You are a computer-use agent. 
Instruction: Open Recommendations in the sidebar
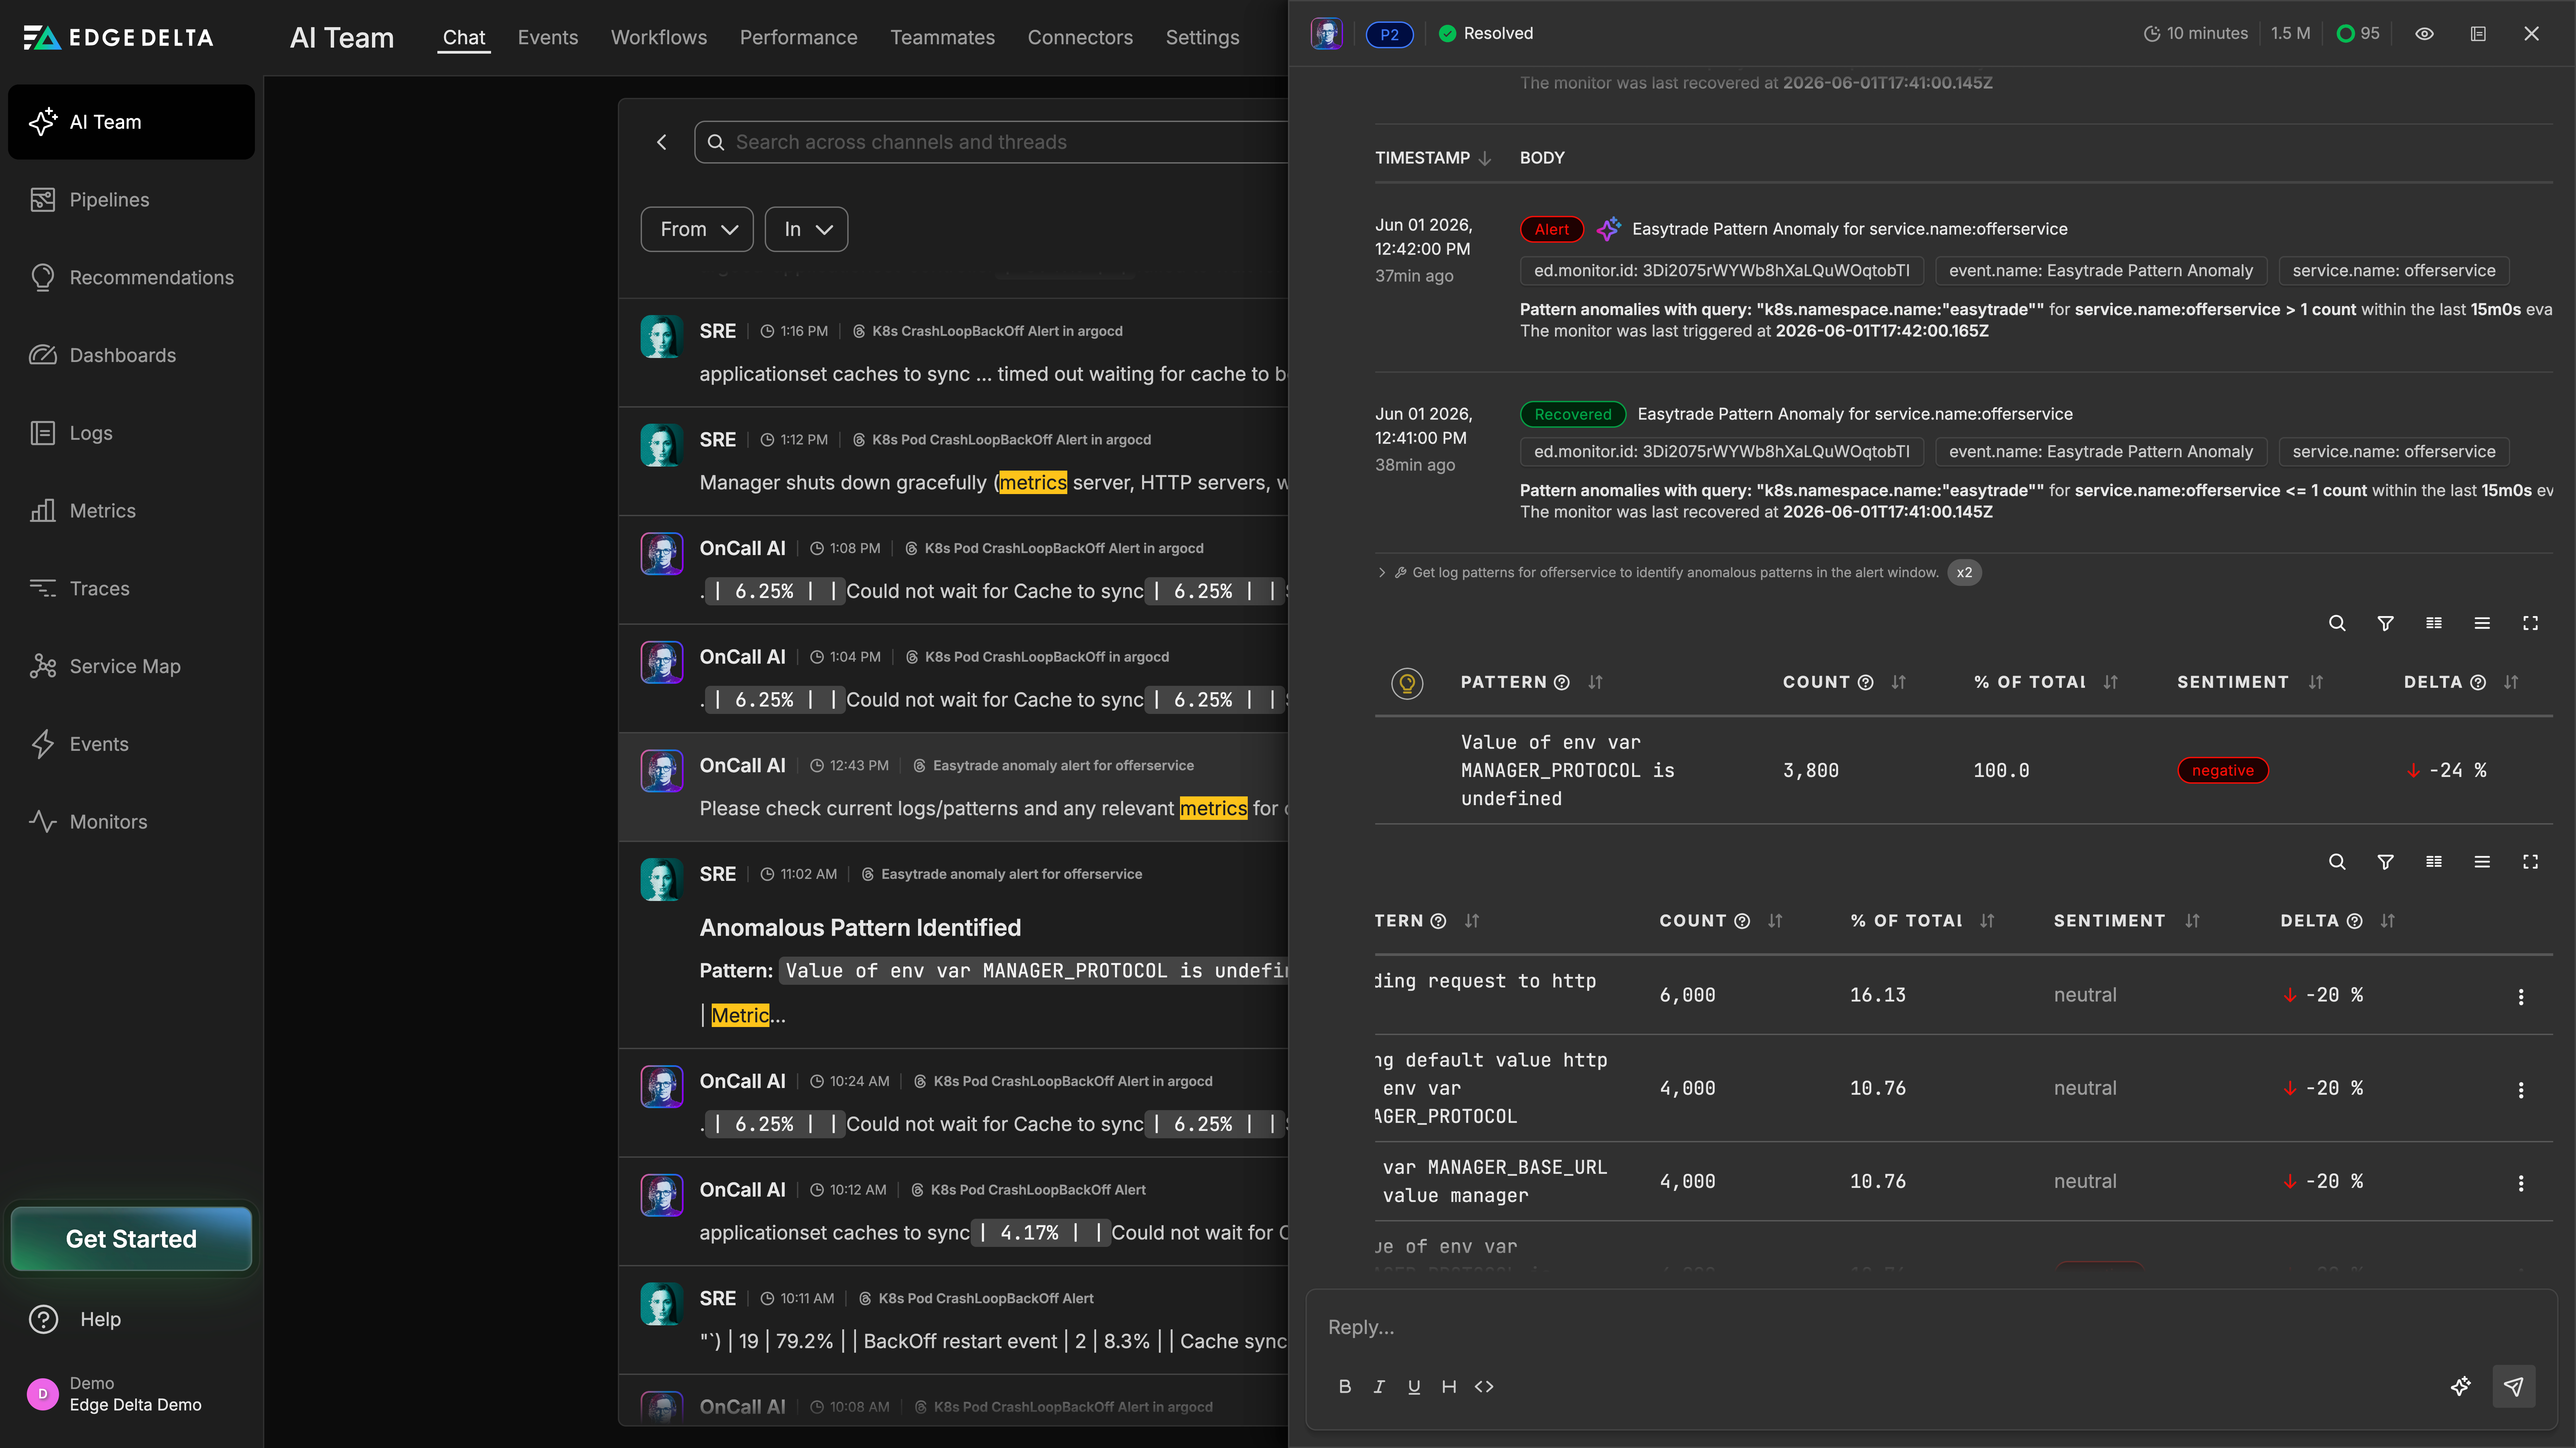tap(131, 278)
